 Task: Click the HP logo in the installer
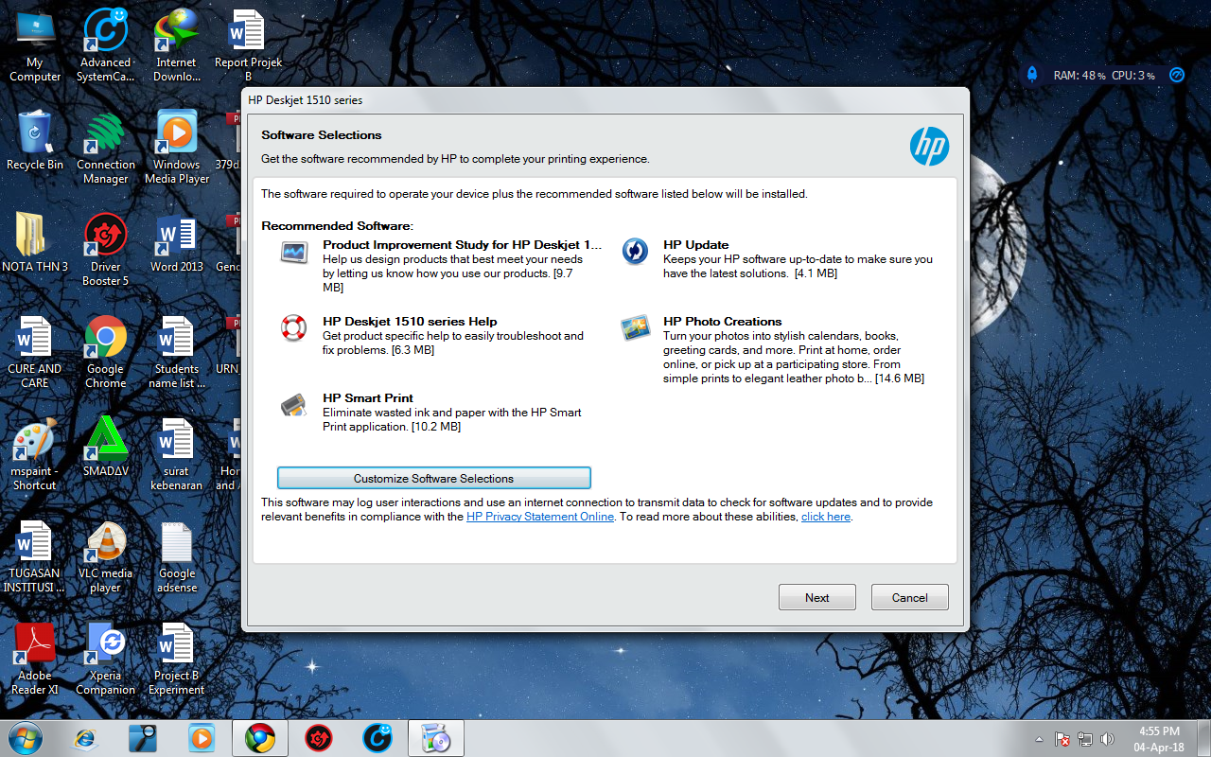929,147
